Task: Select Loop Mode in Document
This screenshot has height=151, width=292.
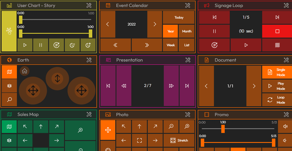Action: (x=277, y=100)
